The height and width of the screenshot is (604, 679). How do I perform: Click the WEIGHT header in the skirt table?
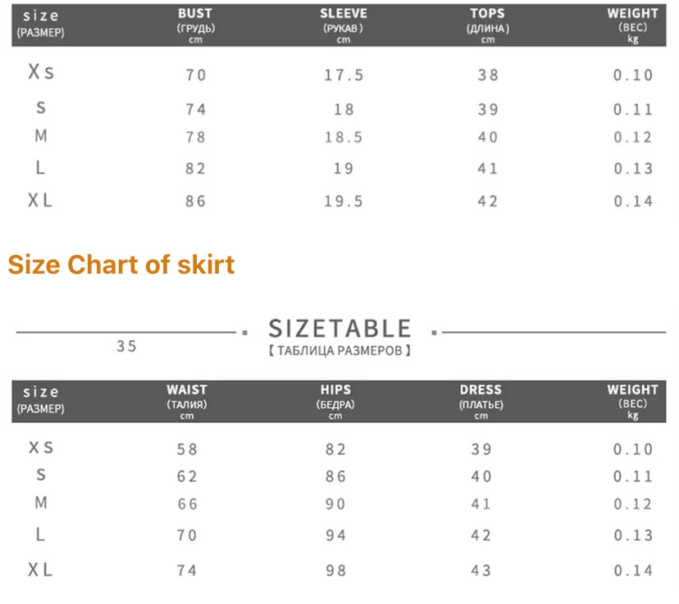coord(632,390)
